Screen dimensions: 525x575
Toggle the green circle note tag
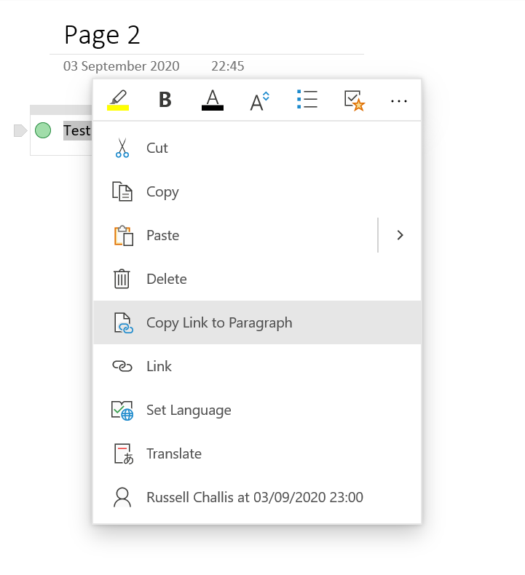pyautogui.click(x=43, y=130)
